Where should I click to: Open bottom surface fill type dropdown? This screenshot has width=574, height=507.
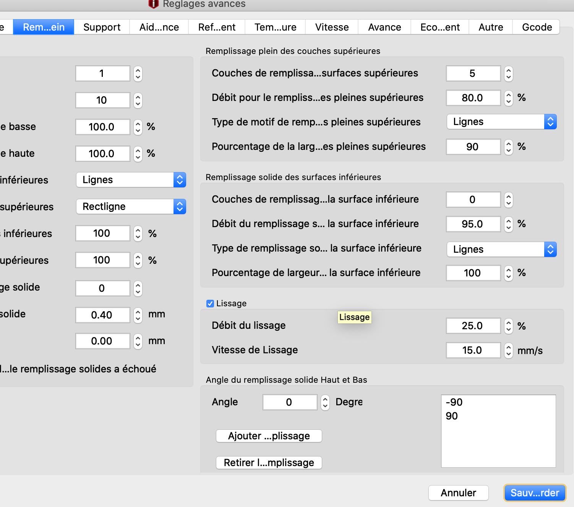pyautogui.click(x=501, y=249)
